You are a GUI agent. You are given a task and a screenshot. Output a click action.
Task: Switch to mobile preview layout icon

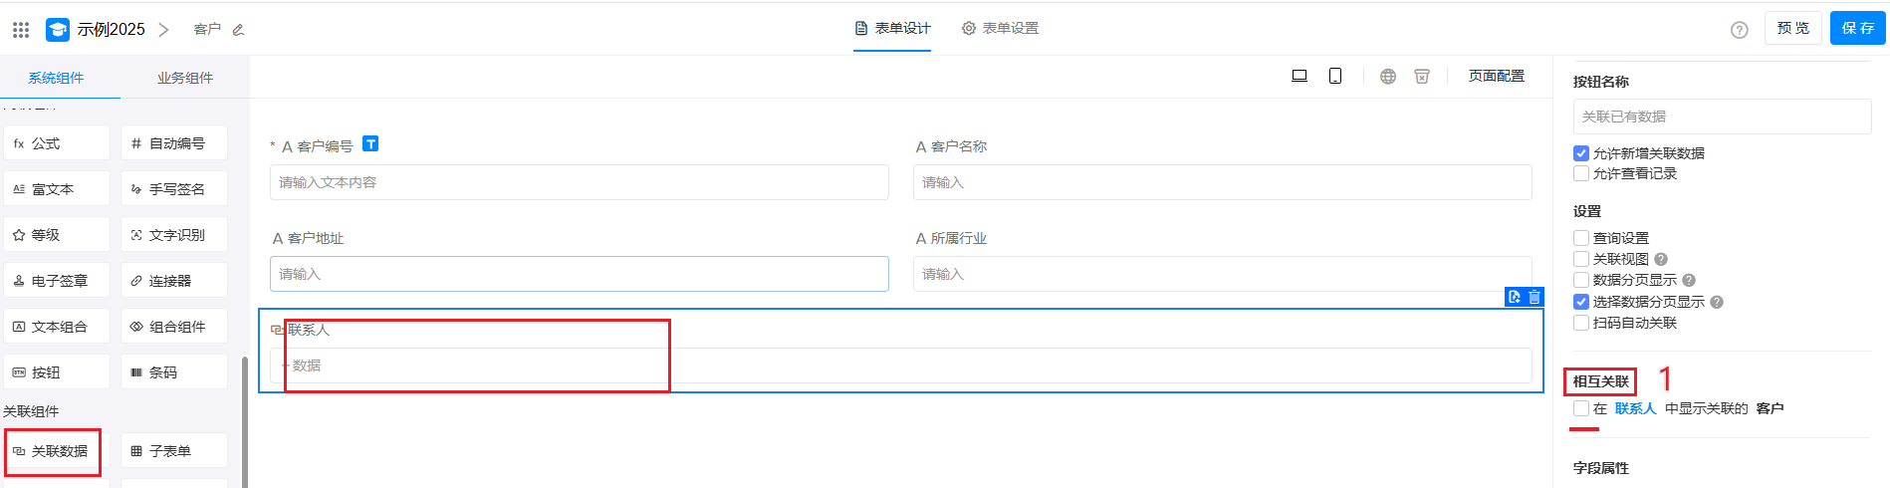1335,76
